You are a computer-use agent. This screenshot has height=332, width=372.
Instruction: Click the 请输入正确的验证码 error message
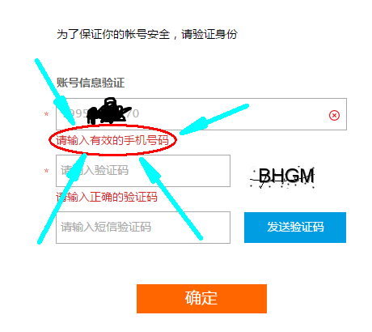point(107,197)
